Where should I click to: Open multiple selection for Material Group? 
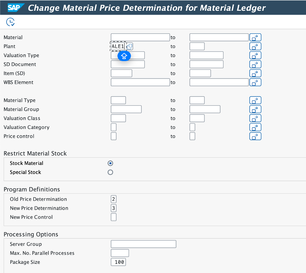click(x=255, y=109)
